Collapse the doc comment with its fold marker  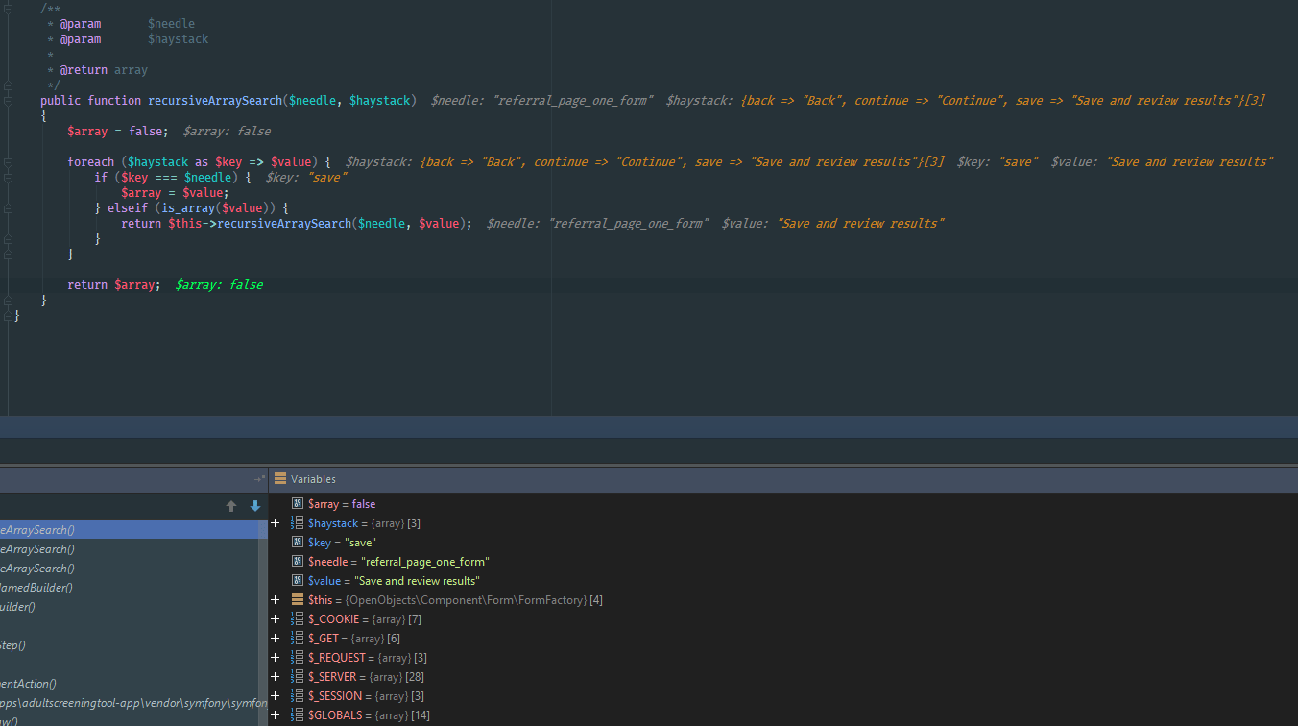point(9,8)
